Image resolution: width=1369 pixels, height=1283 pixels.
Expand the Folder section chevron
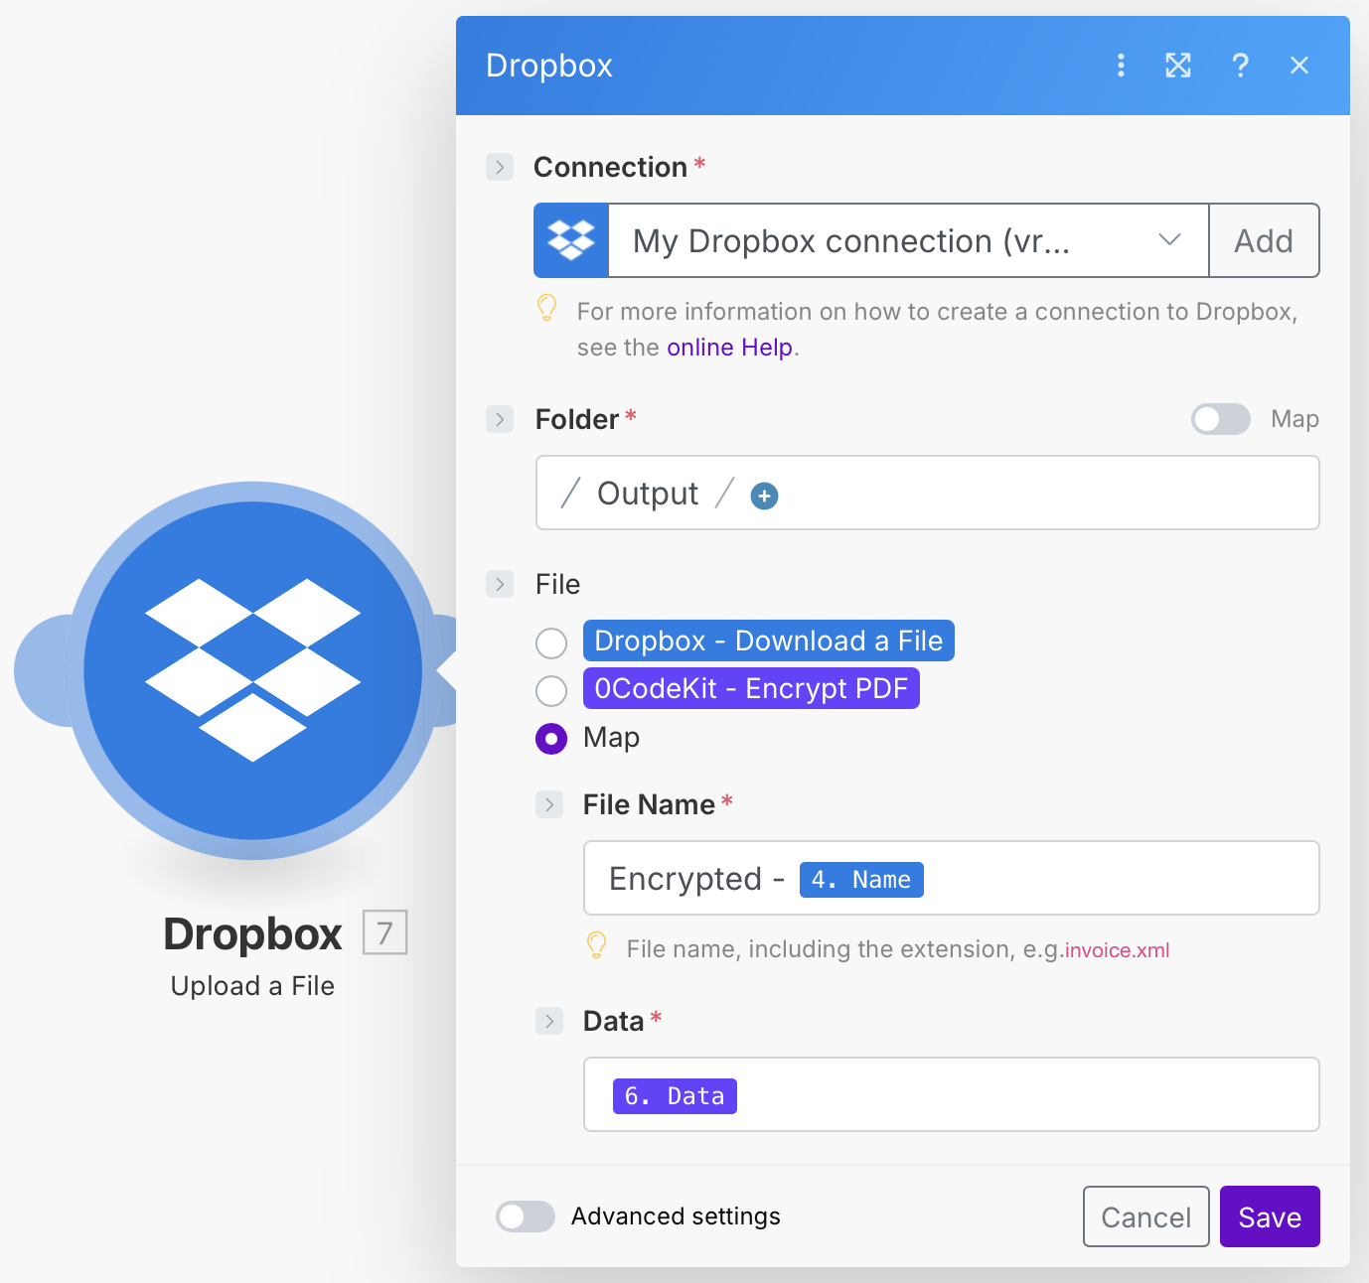tap(500, 419)
